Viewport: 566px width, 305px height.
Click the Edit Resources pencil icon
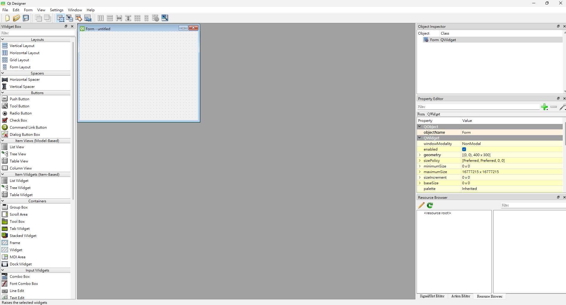point(421,205)
